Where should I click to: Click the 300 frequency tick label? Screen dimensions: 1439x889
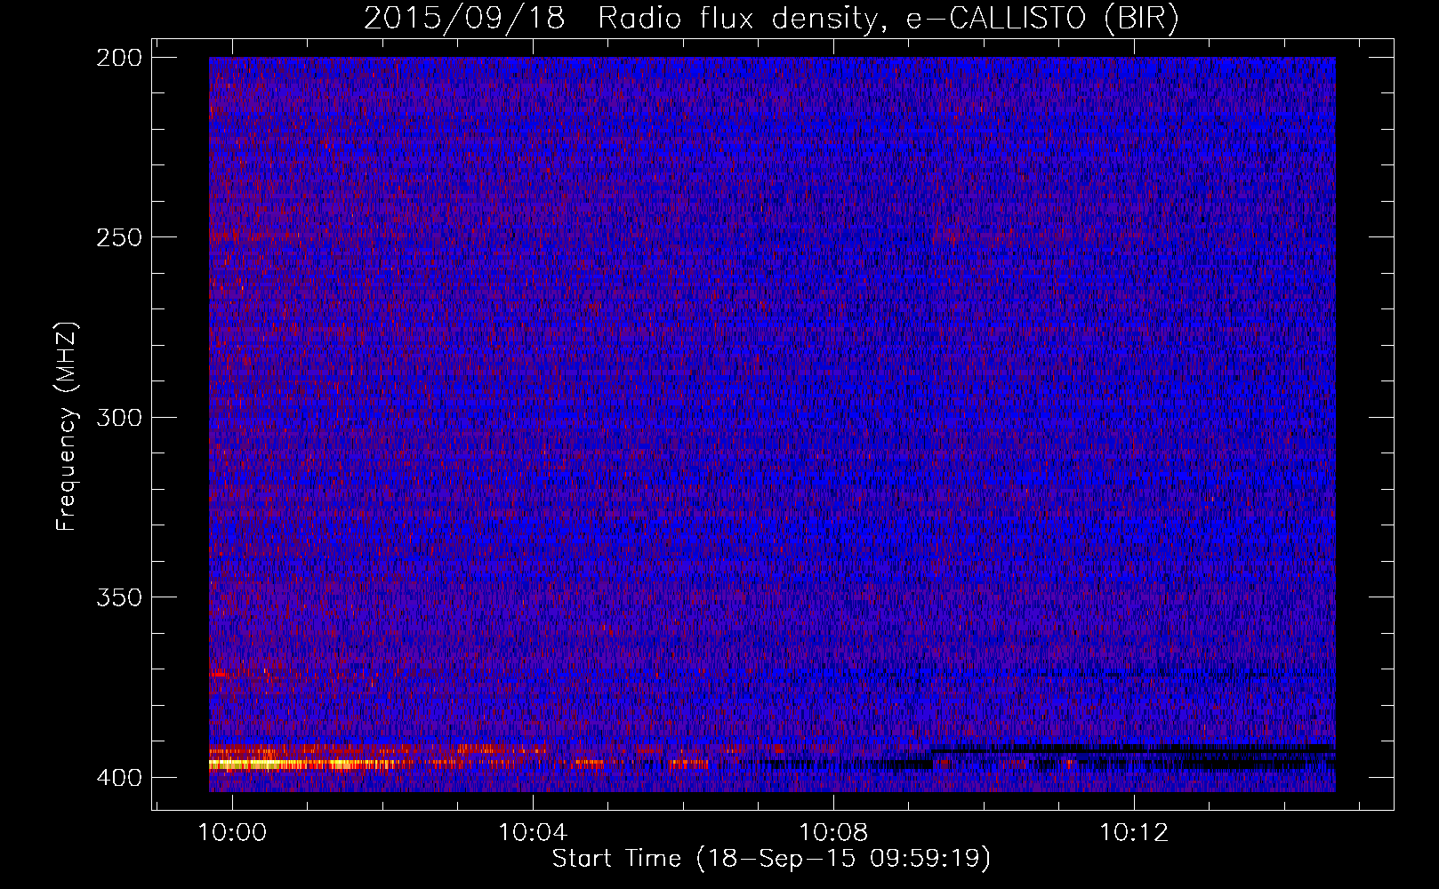[118, 418]
